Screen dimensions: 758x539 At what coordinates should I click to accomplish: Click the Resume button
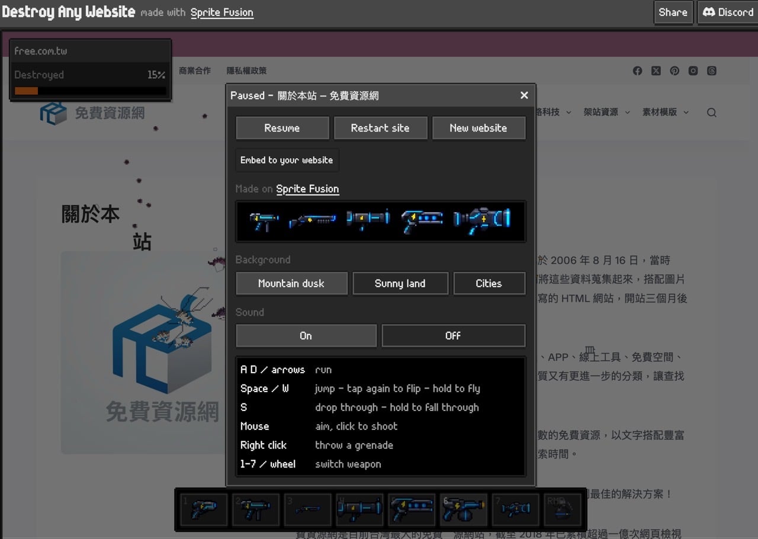[x=282, y=128]
